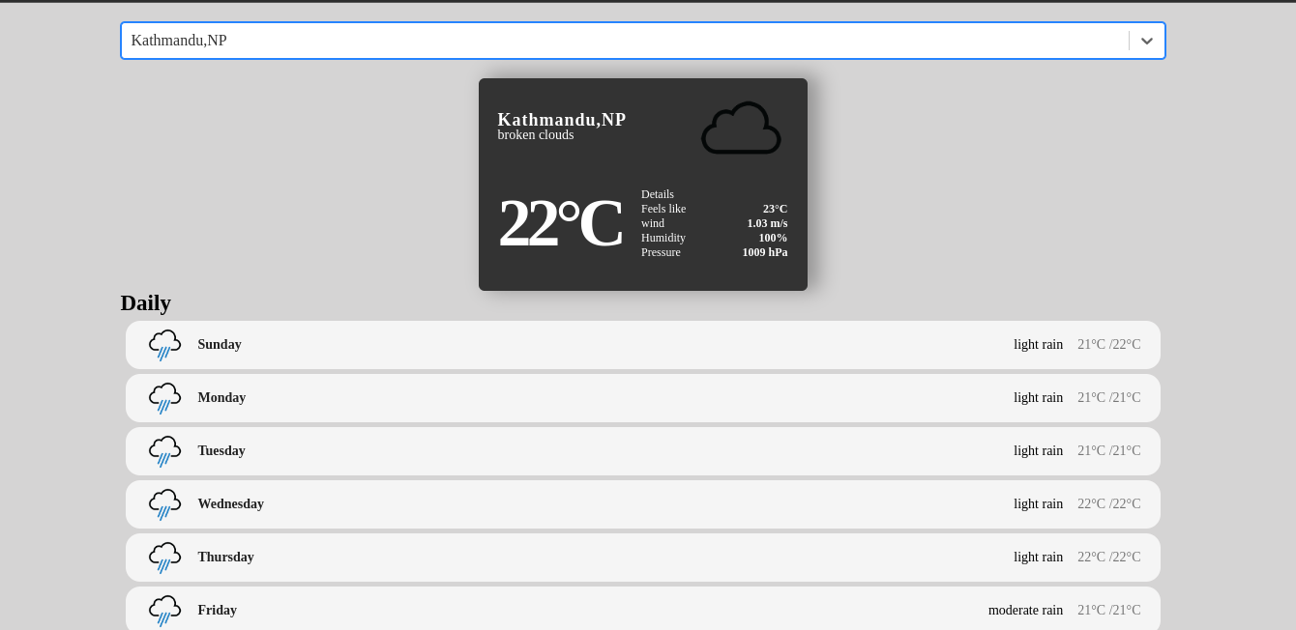Click the 'broken clouds' description text
This screenshot has width=1296, height=630.
click(536, 135)
